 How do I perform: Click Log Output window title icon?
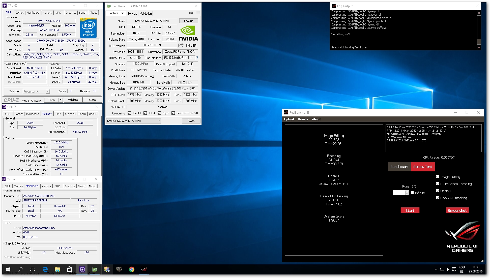coord(334,6)
